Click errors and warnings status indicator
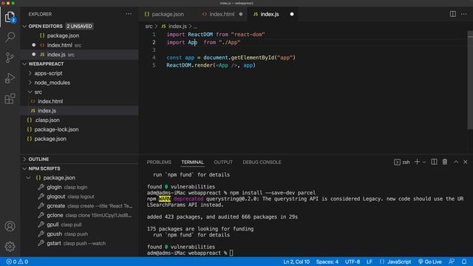473x266 pixels. [x=17, y=262]
